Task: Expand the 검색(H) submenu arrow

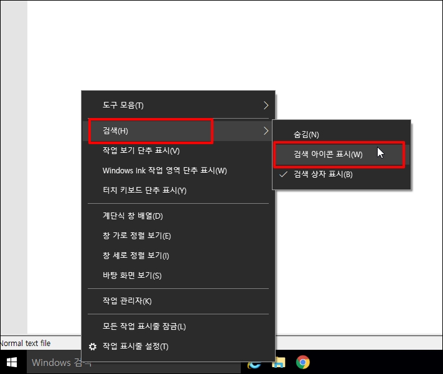Action: pos(266,130)
